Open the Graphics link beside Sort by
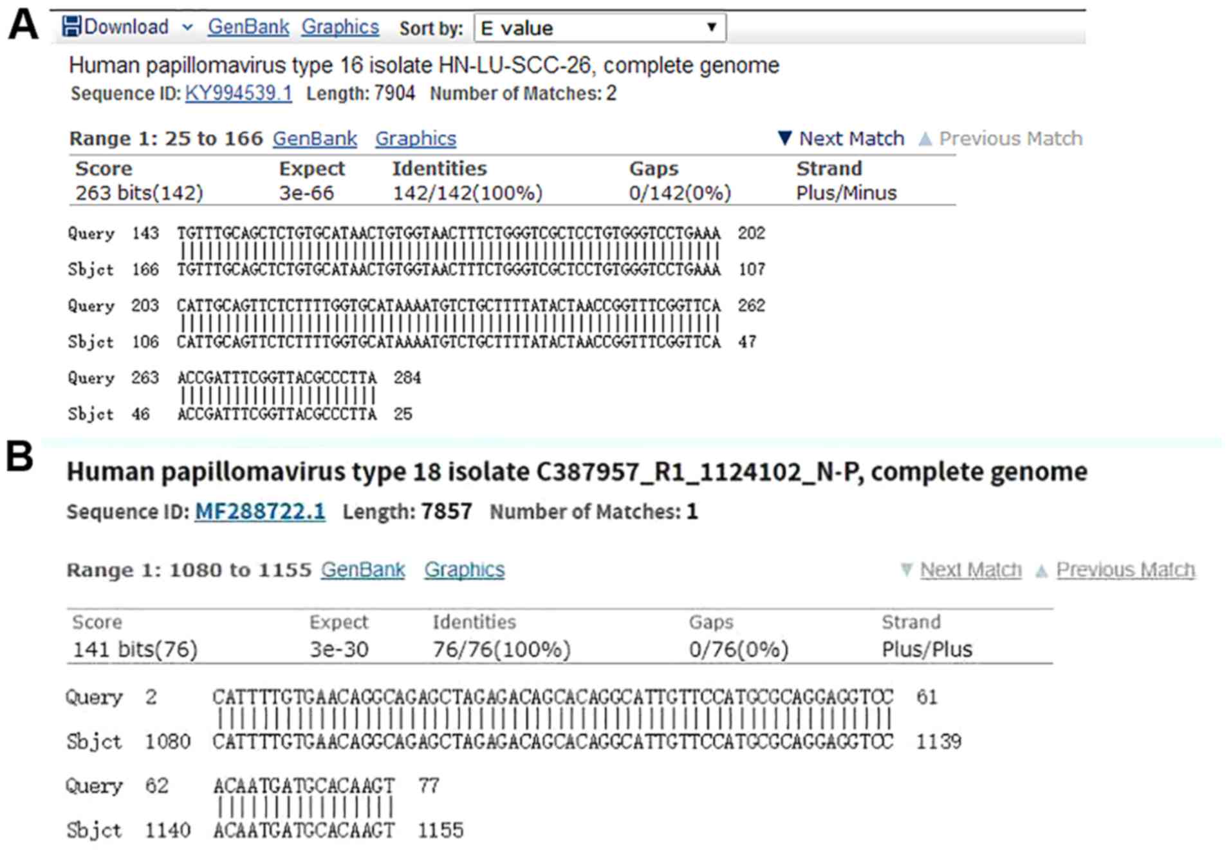Screen dimensions: 1231x862 (340, 27)
